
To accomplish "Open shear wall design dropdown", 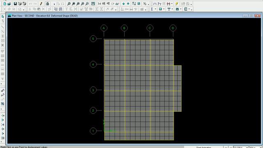I will (x=189, y=9).
